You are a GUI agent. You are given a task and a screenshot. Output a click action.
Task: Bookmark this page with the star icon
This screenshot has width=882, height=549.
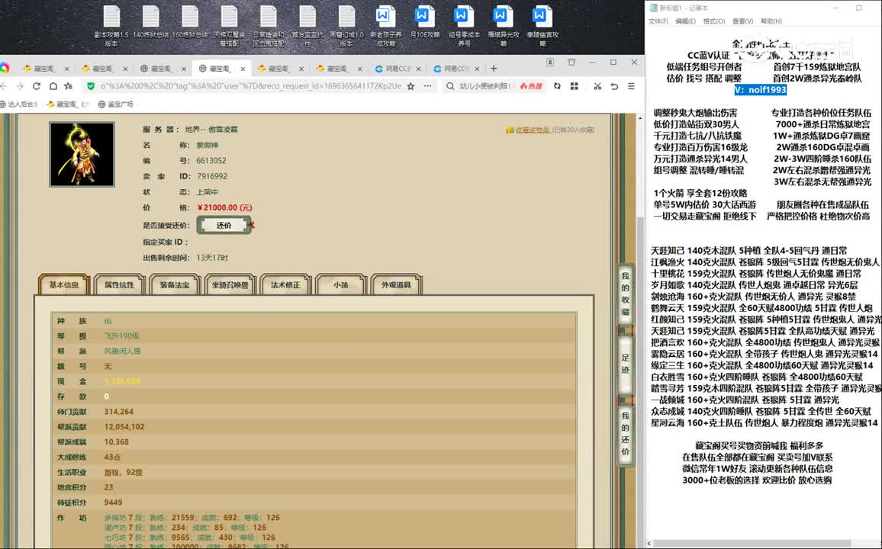pos(411,86)
